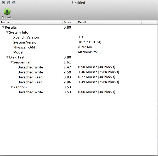The image size is (158, 156).
Task: Zoom the Untitled window
Action: click(14, 3)
